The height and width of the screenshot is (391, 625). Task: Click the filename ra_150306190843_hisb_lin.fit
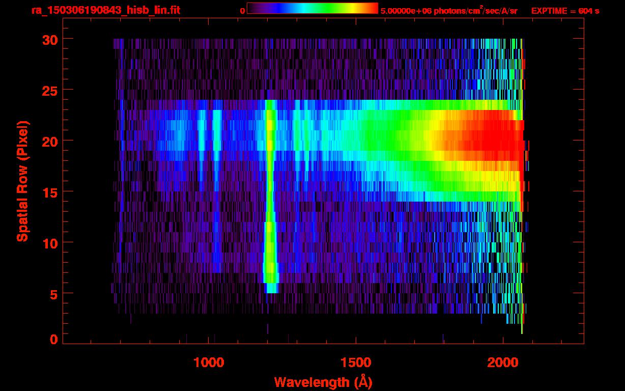coord(105,10)
